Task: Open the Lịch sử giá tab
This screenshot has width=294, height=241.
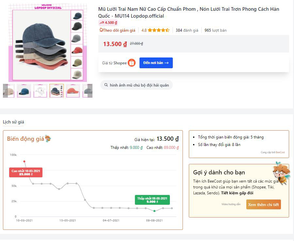Action: click(13, 122)
